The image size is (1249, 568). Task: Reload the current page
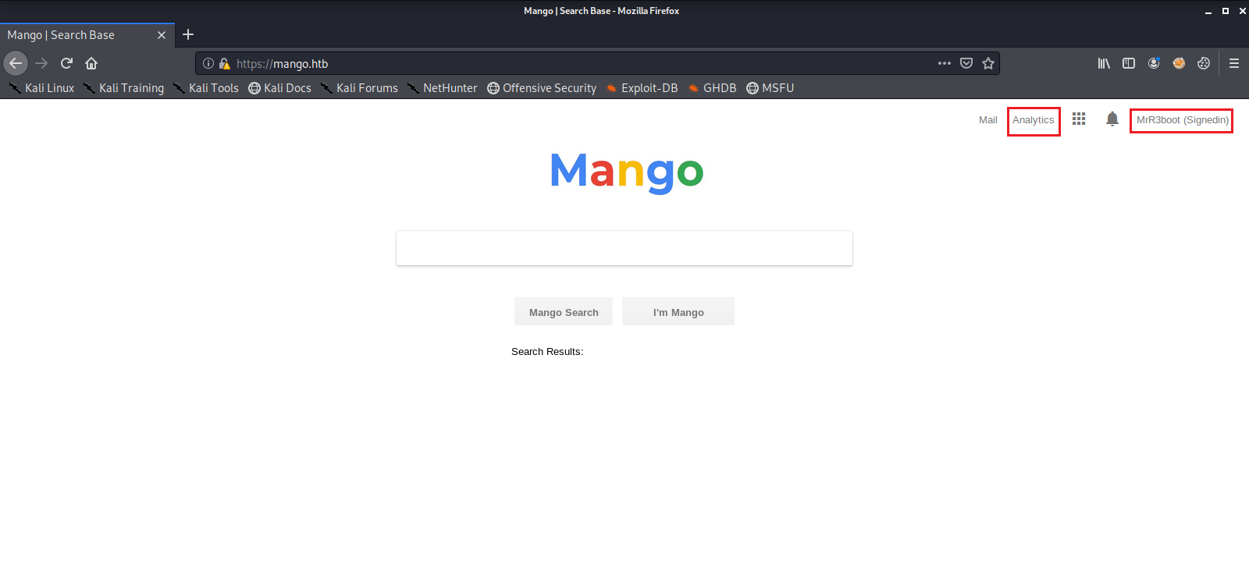pos(66,63)
